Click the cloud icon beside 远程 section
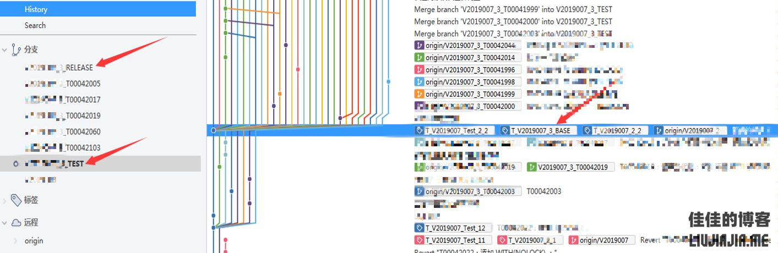Image resolution: width=778 pixels, height=253 pixels. pyautogui.click(x=16, y=223)
